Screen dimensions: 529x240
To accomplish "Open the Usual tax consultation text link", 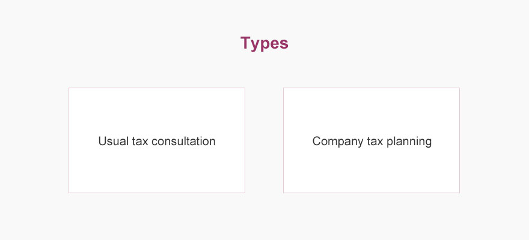I will point(157,141).
